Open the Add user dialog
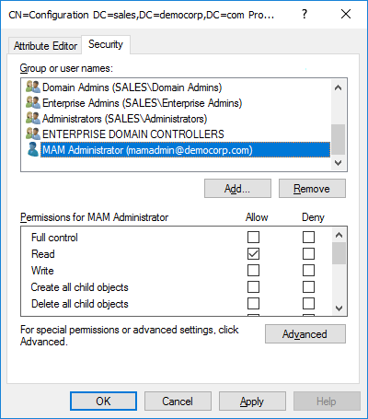This screenshot has height=419, width=368. [x=237, y=189]
